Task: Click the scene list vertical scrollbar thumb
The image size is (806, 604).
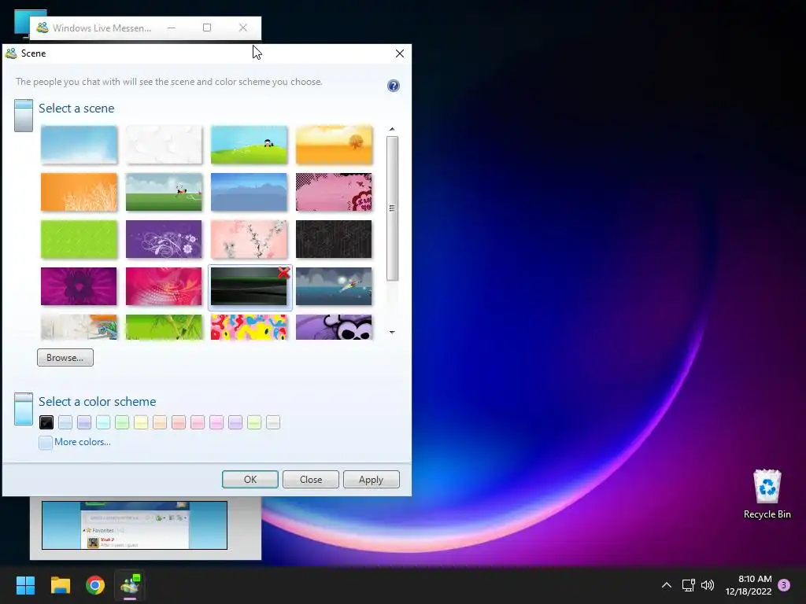Action: (x=392, y=208)
